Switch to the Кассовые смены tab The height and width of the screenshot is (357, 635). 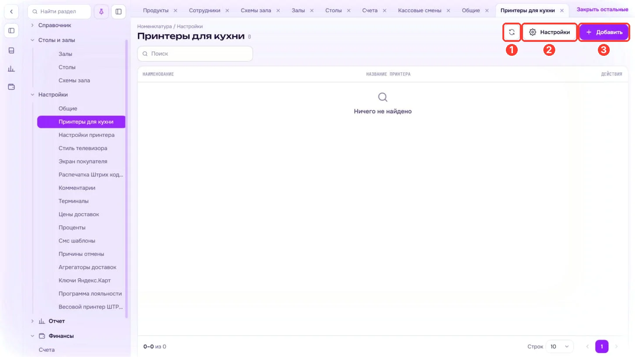420,10
